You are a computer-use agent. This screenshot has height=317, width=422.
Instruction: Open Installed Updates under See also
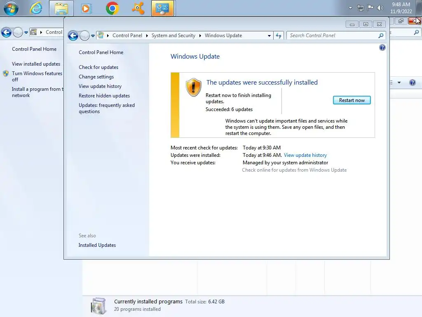[x=97, y=245]
